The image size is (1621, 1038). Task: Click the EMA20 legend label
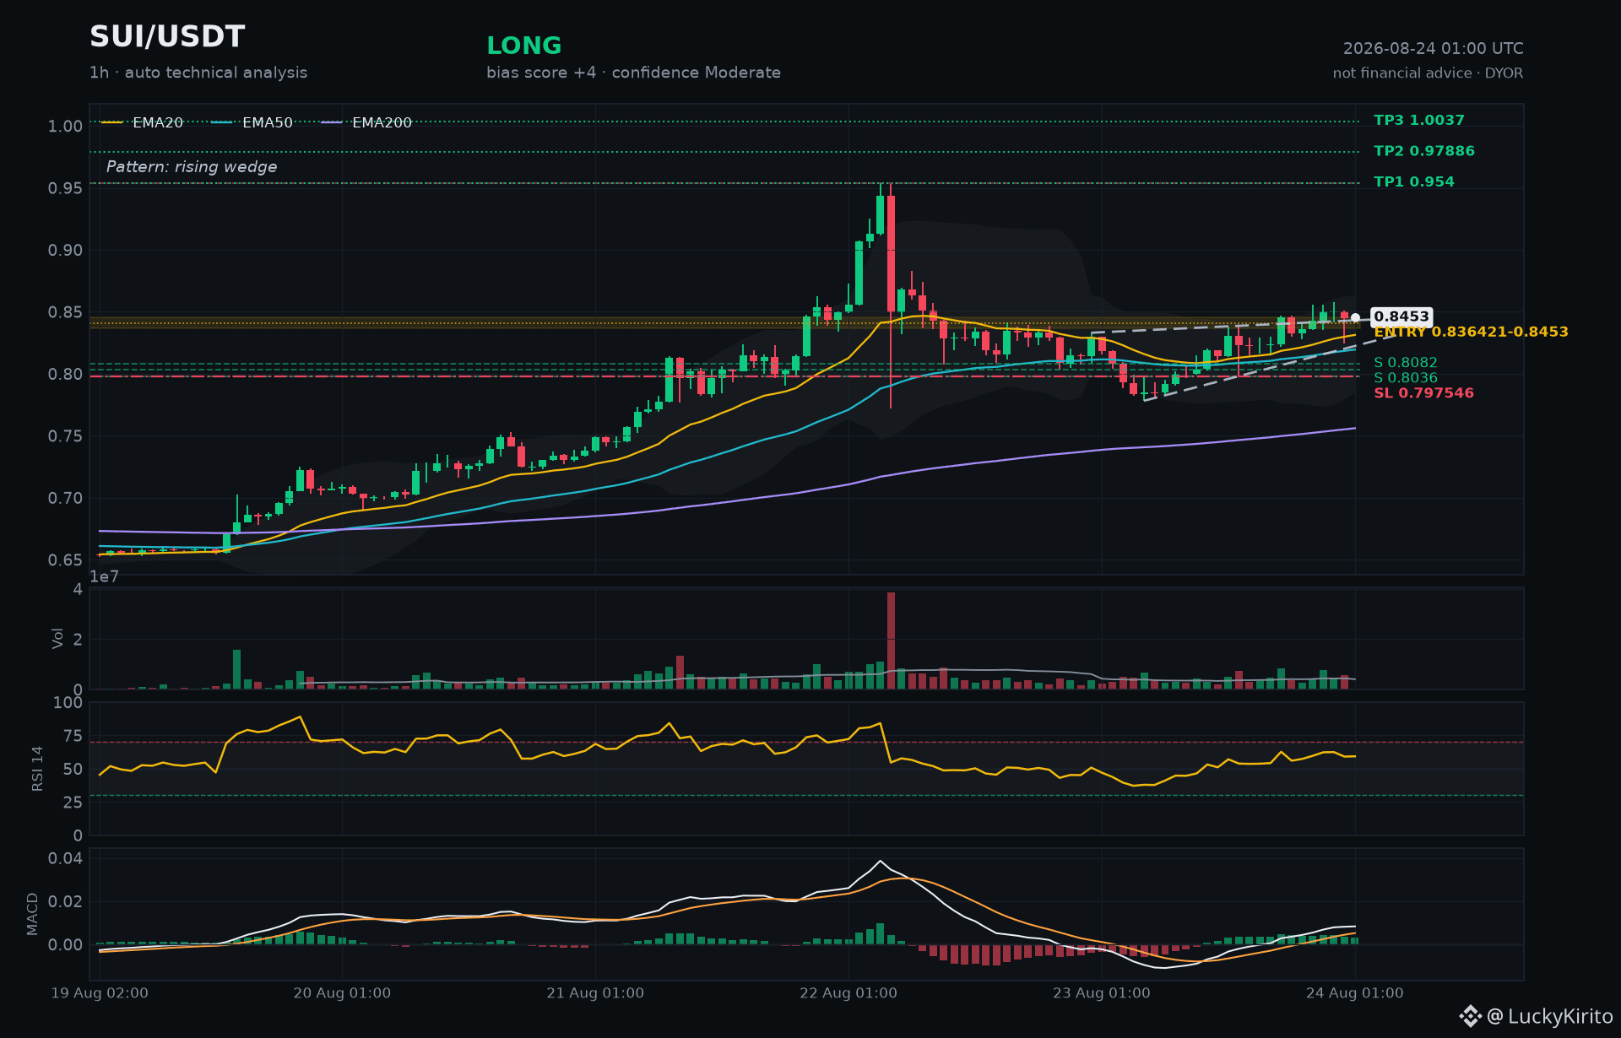tap(158, 122)
